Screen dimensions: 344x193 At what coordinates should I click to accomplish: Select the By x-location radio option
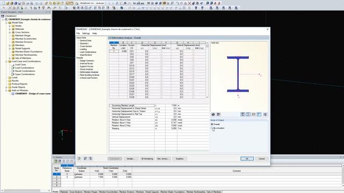pos(212,128)
